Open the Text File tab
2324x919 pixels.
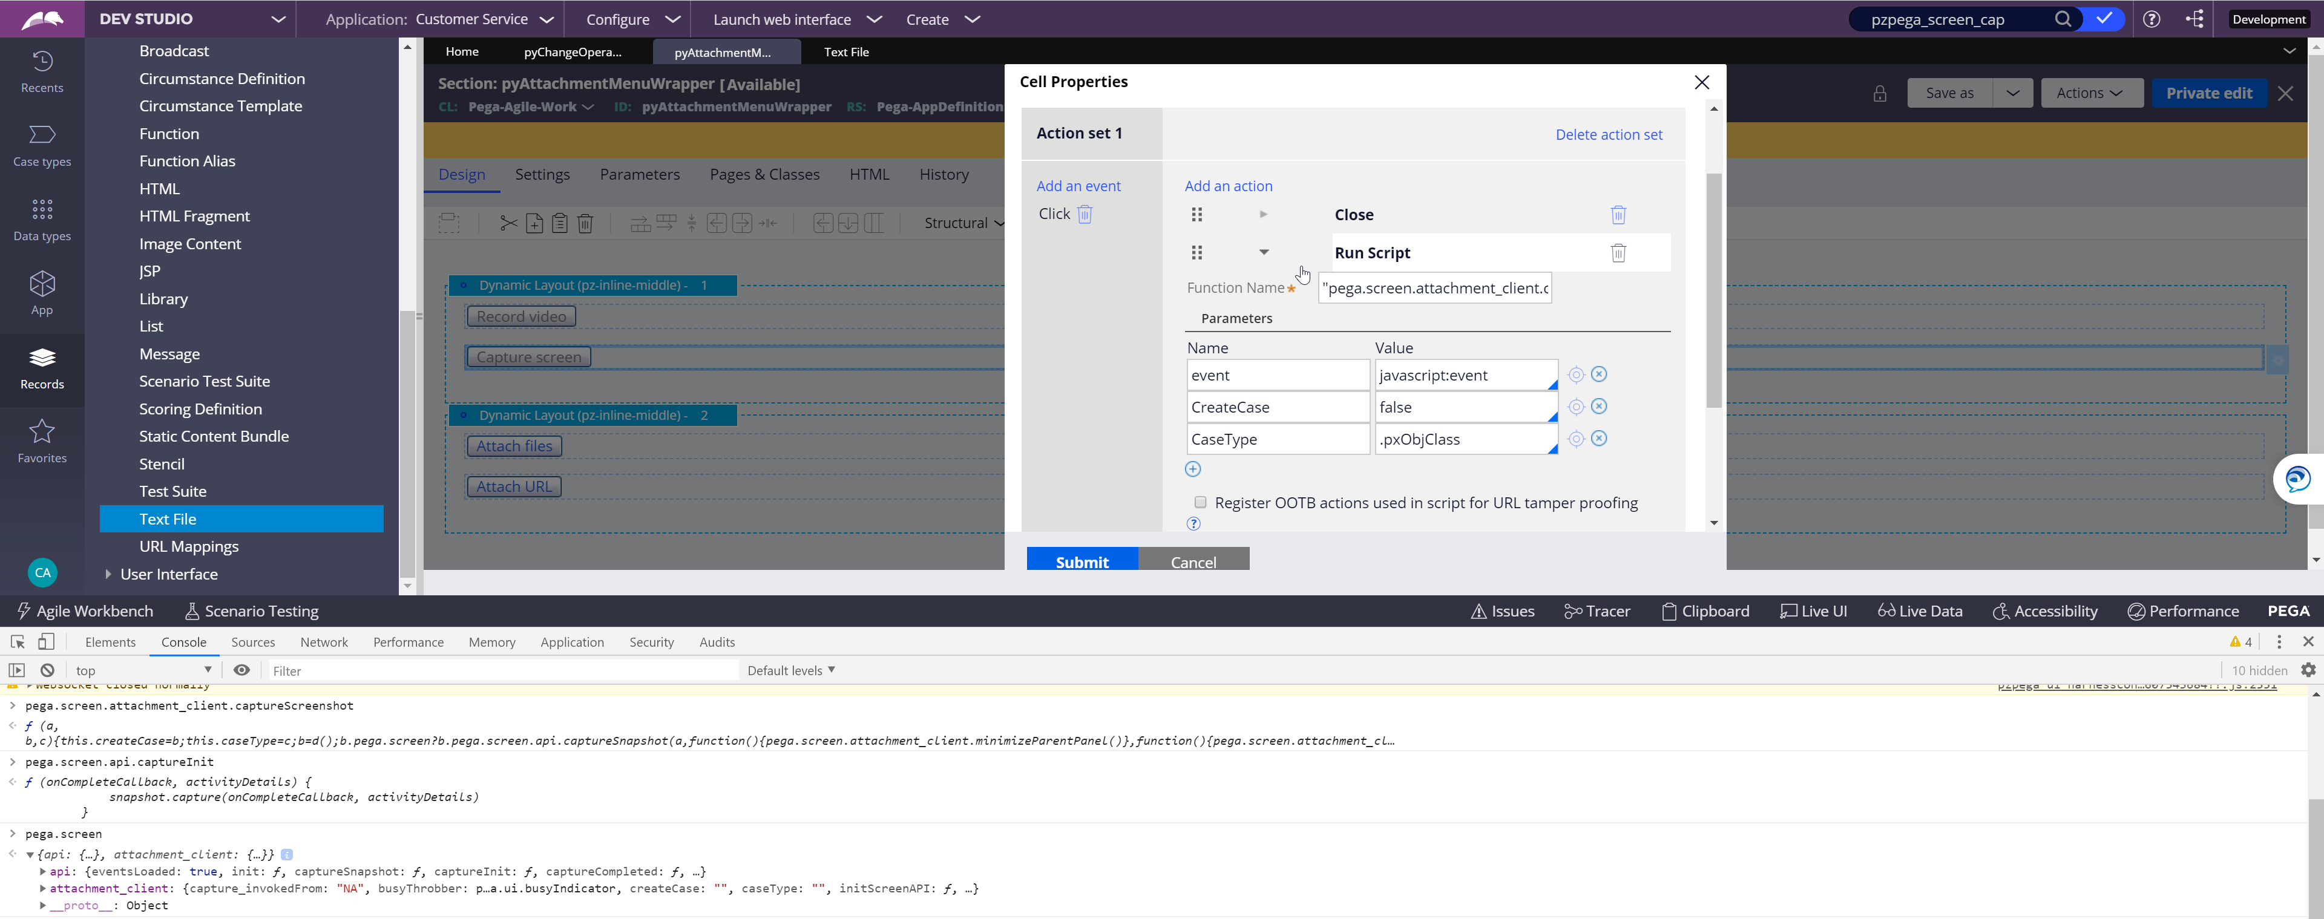point(846,51)
